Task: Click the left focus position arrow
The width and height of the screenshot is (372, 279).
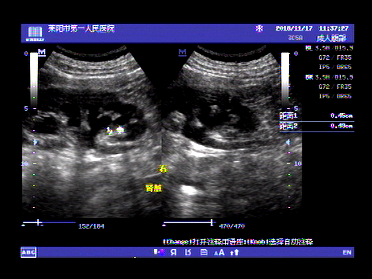Action: click(36, 142)
